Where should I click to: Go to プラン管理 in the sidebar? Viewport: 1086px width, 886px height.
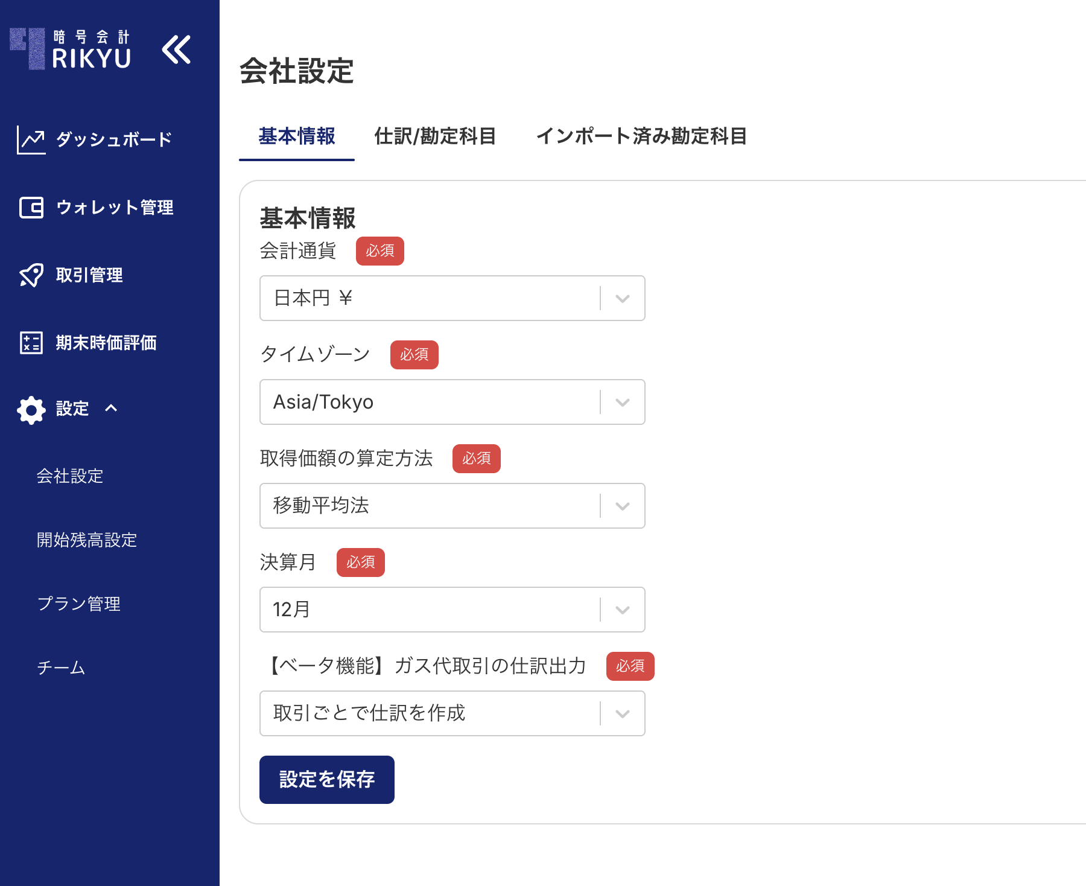pyautogui.click(x=79, y=604)
